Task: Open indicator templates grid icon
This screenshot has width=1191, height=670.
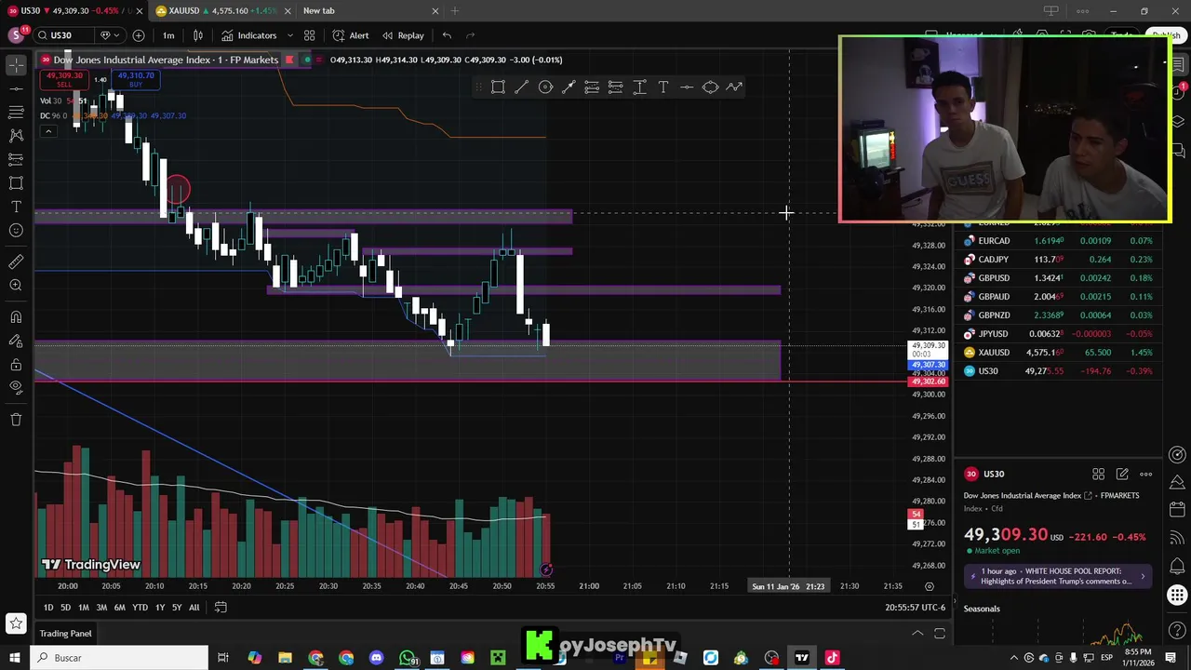Action: click(309, 35)
